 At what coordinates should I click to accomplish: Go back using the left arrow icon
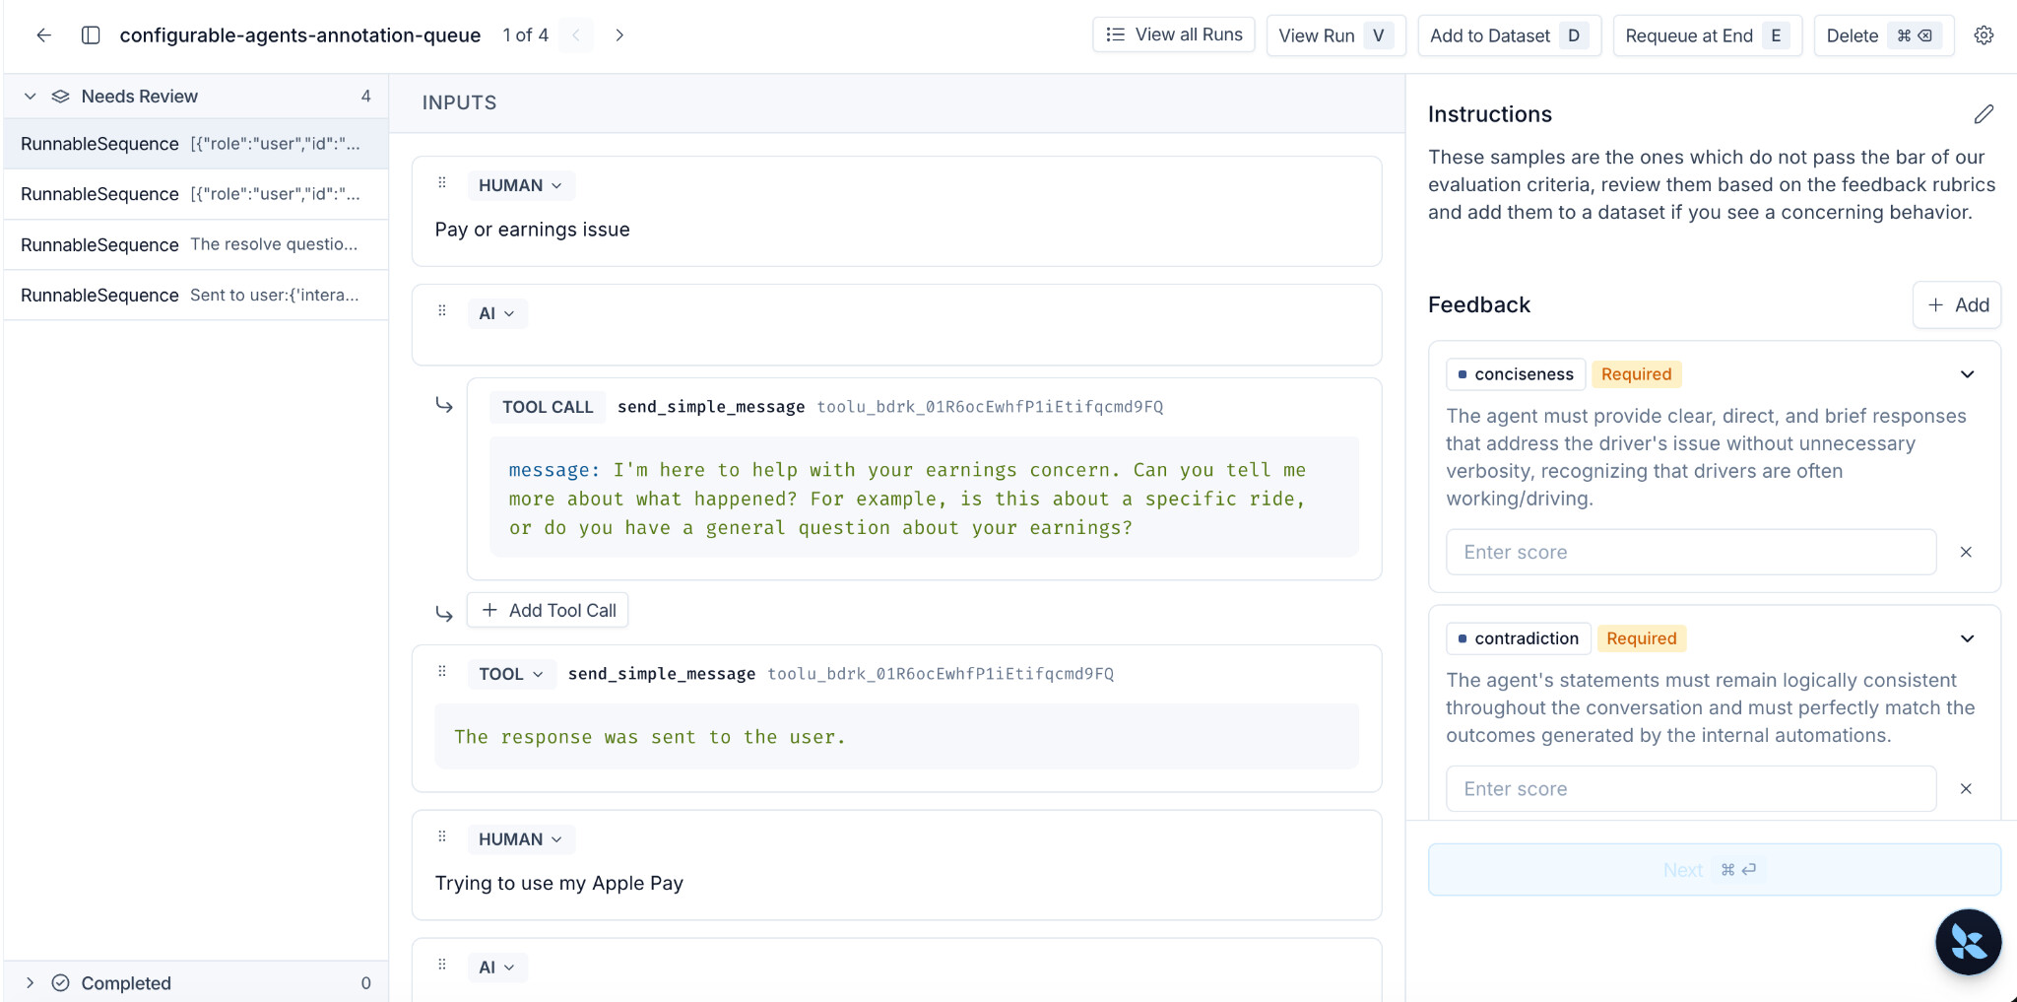tap(43, 35)
